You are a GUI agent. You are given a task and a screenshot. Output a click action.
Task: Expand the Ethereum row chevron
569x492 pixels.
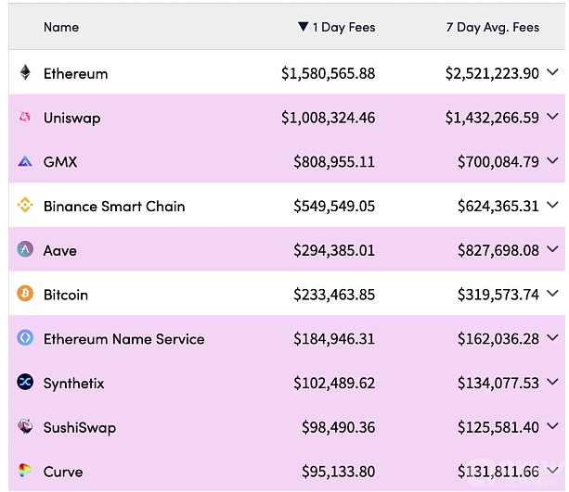coord(552,72)
